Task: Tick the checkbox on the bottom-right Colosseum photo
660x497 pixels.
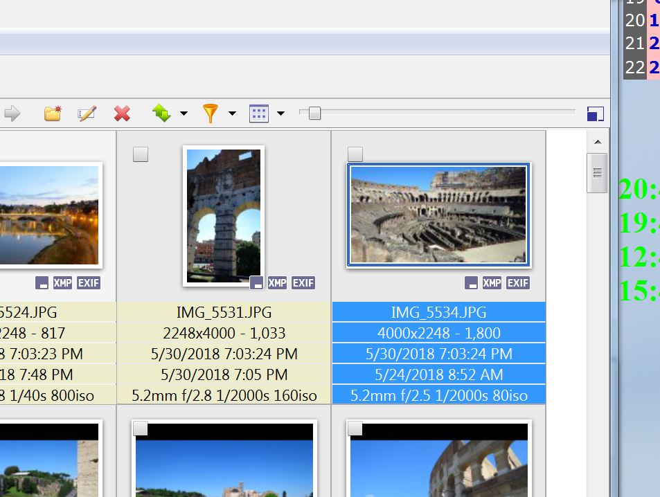Action: pos(355,428)
